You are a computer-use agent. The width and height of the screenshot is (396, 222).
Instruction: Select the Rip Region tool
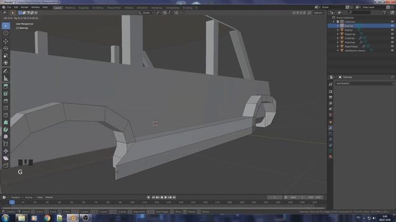[6, 165]
